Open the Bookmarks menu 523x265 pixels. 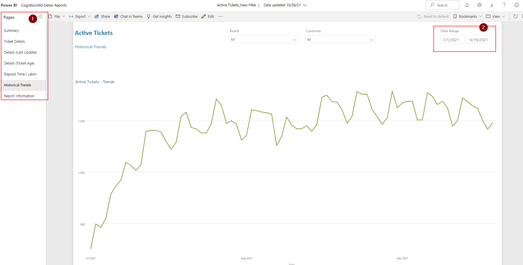click(x=467, y=16)
